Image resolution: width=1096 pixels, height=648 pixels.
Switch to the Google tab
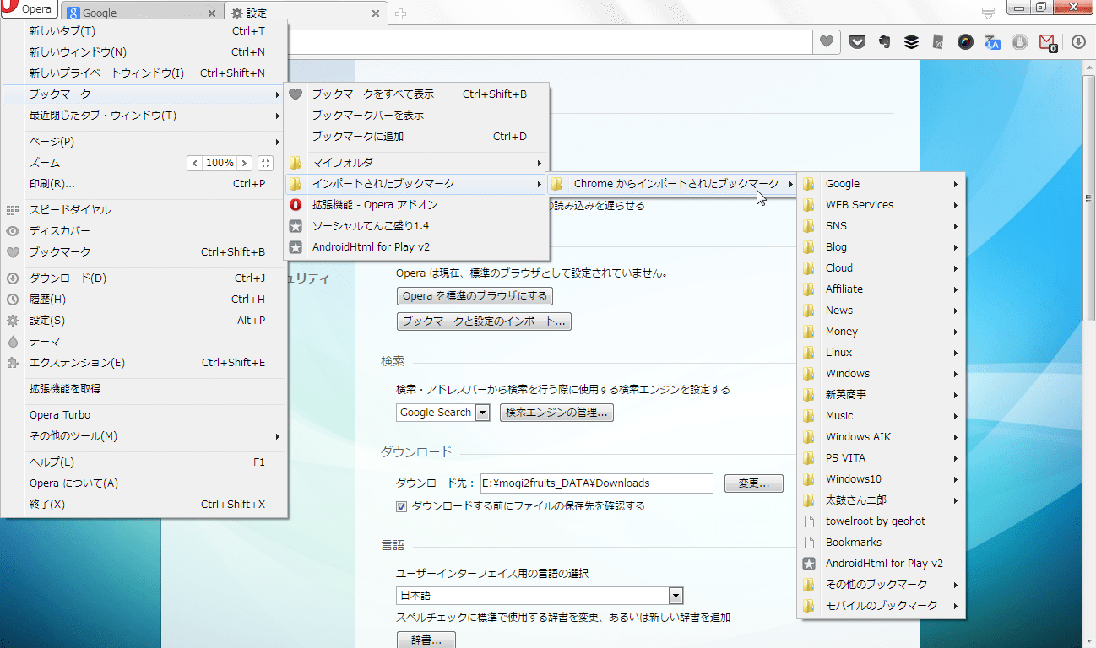point(140,13)
